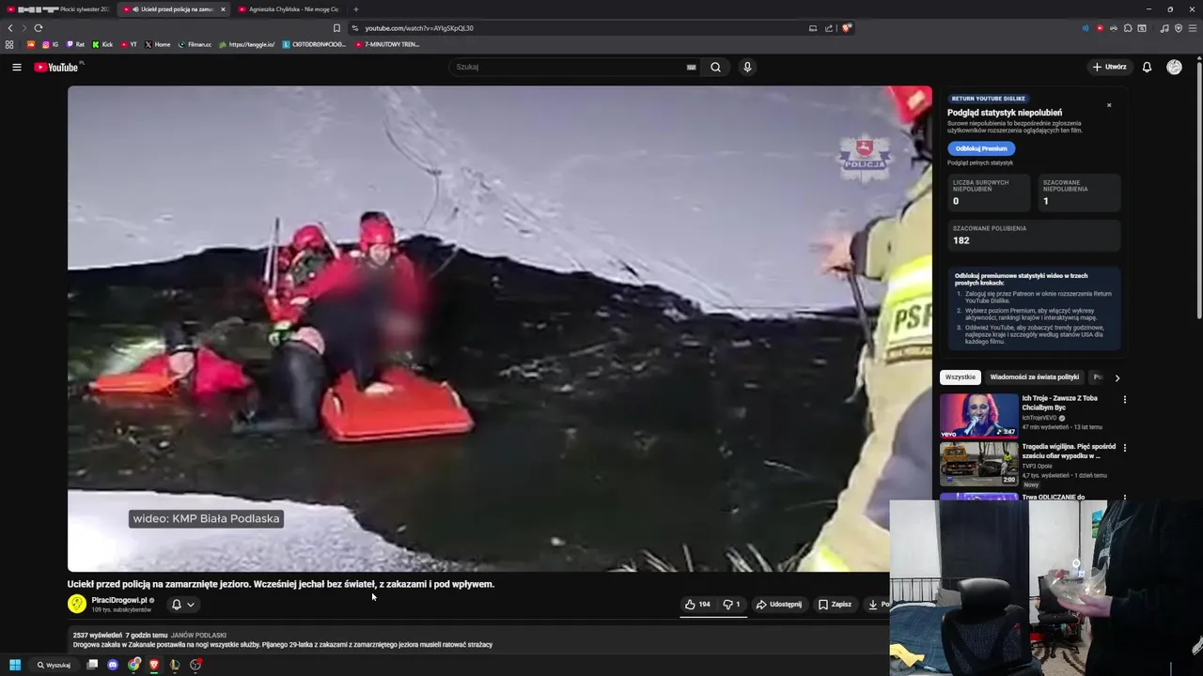Open the Tragedia wigilijna video thumbnail

(978, 464)
